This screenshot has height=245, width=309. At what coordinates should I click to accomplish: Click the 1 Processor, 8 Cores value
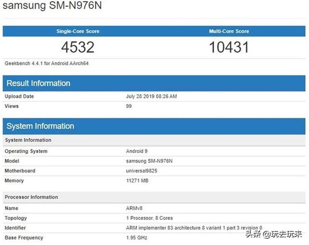(x=149, y=218)
